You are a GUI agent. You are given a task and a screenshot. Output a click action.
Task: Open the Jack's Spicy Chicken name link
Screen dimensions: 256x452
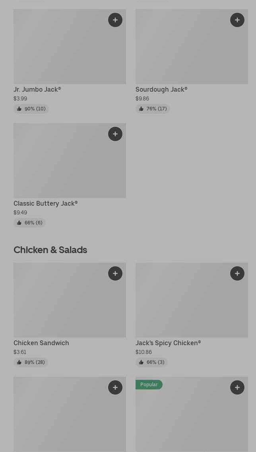[x=168, y=343]
